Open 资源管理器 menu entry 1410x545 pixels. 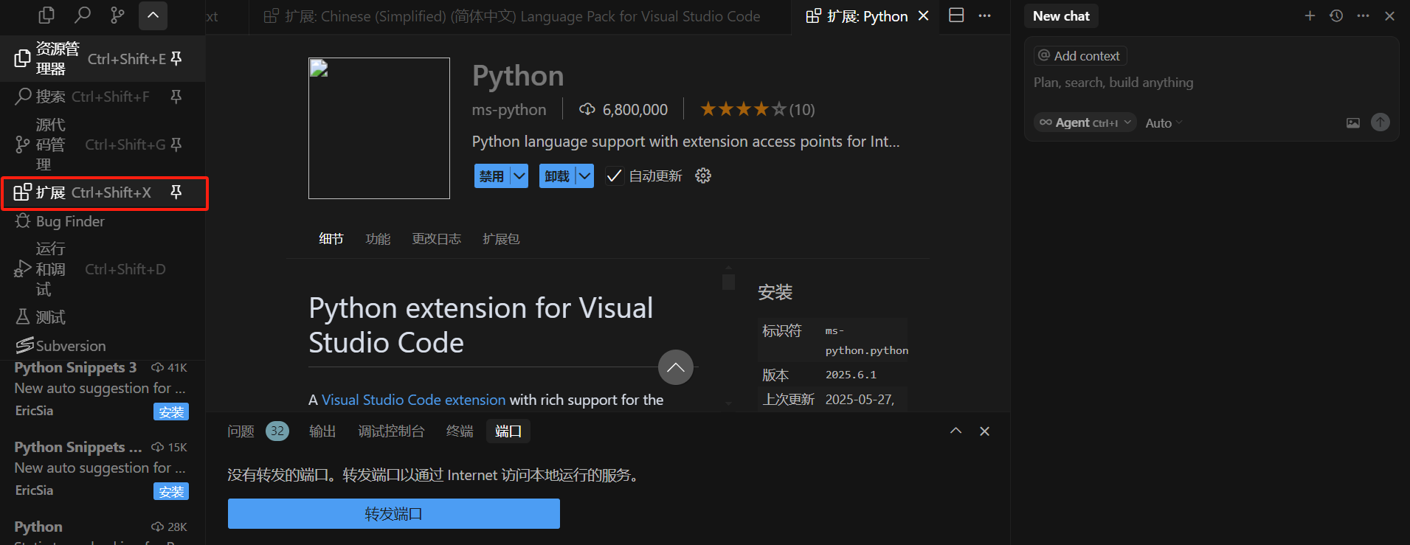103,58
